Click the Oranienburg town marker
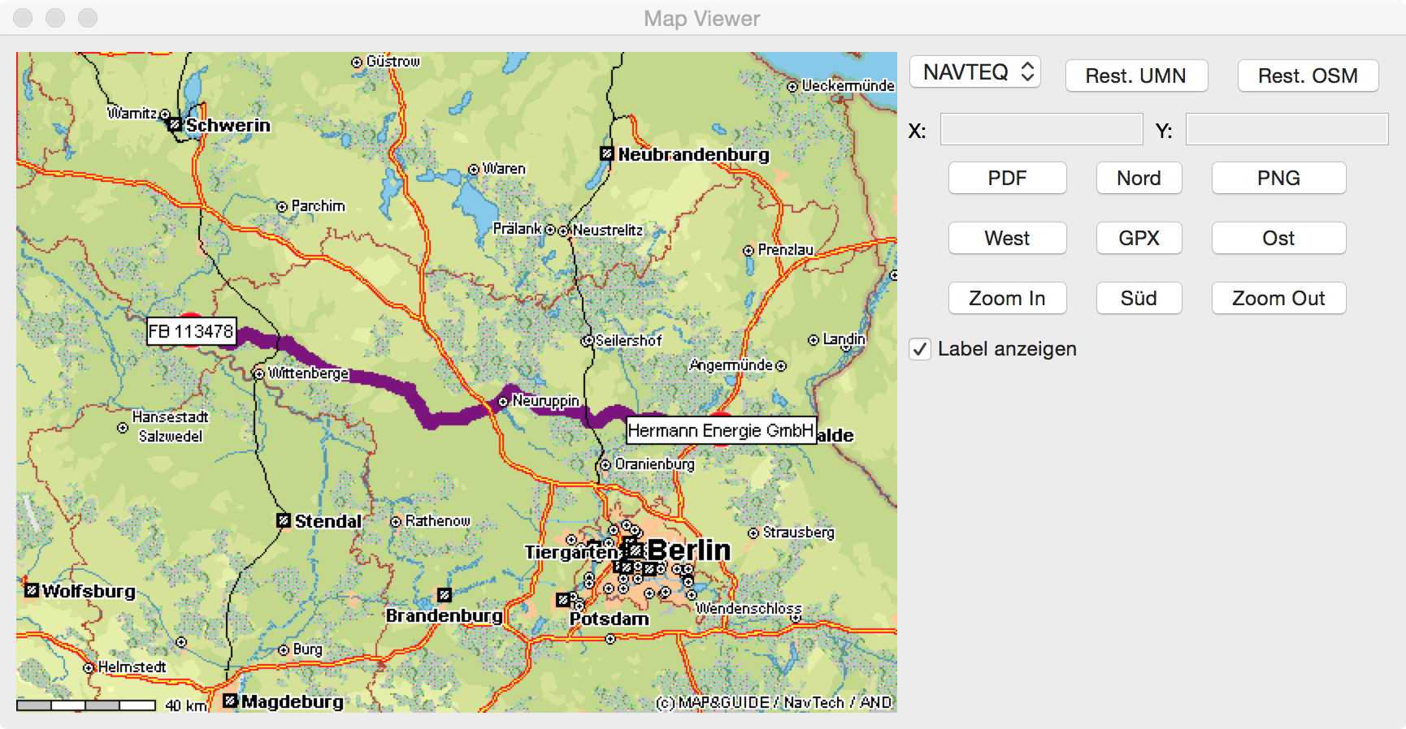This screenshot has height=729, width=1406. coord(605,465)
